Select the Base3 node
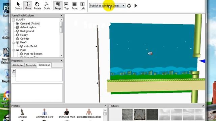Screen dimensions: 216x121 (x=23, y=42)
